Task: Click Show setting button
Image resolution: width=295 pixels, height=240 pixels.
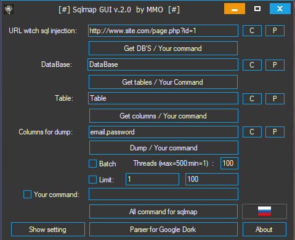Action: point(48,230)
